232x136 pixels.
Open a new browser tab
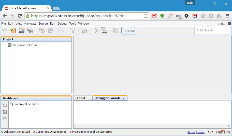coord(56,8)
